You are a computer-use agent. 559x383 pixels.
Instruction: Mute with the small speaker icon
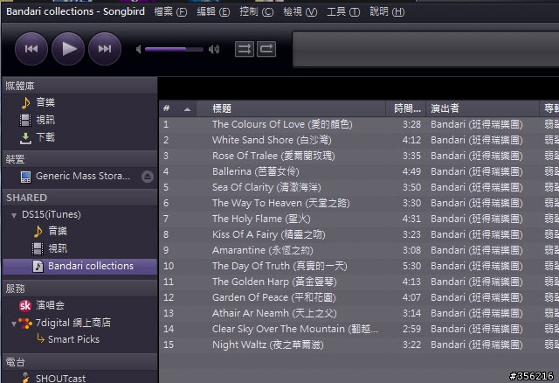(x=139, y=49)
